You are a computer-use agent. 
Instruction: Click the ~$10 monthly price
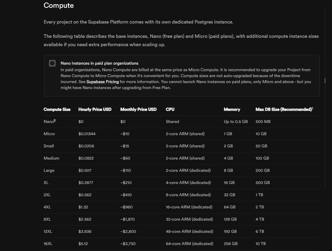[x=125, y=134]
